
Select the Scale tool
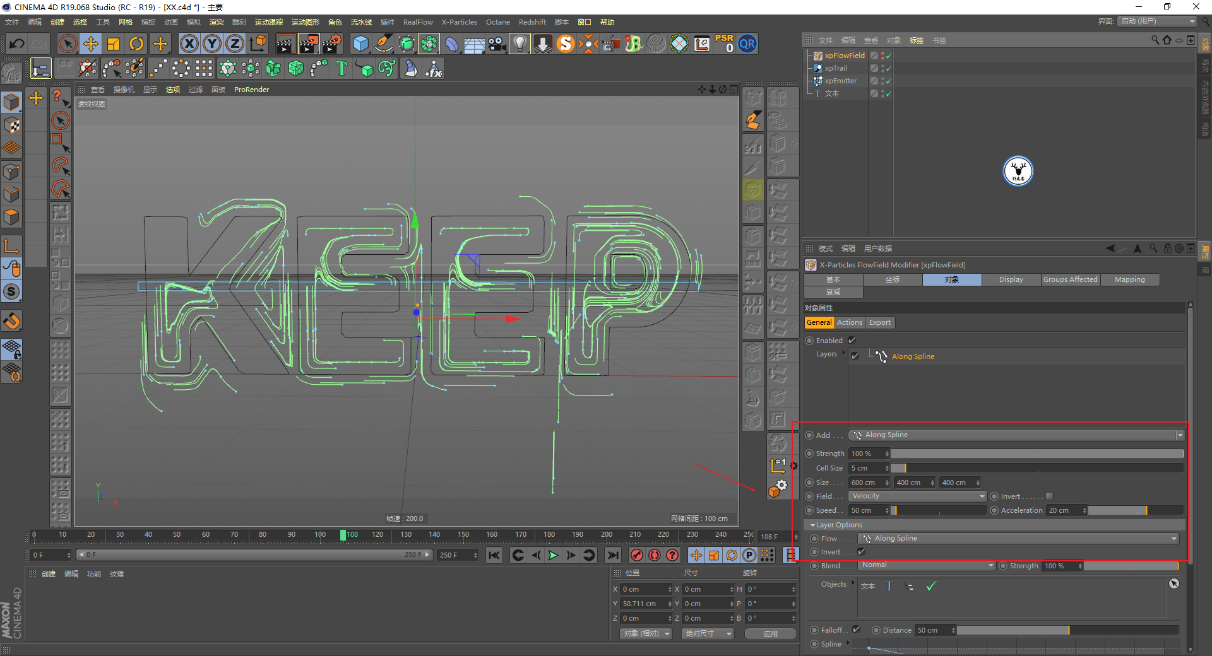[x=114, y=44]
